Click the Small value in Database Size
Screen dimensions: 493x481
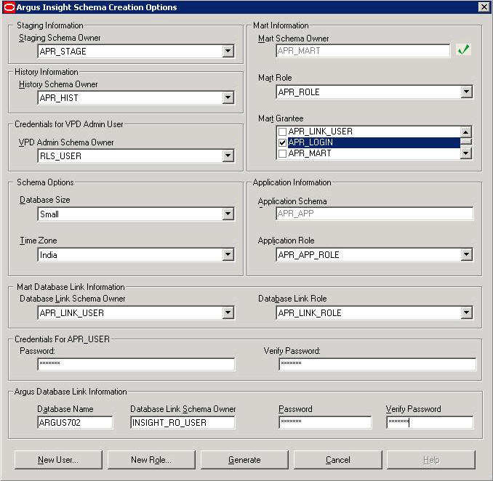click(49, 214)
